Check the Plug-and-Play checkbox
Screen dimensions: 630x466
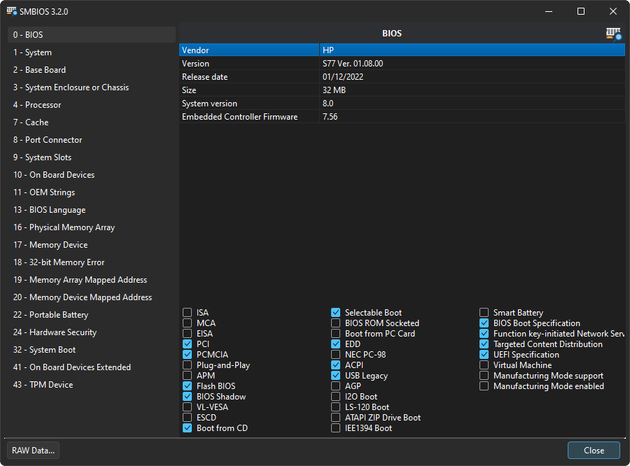[187, 365]
